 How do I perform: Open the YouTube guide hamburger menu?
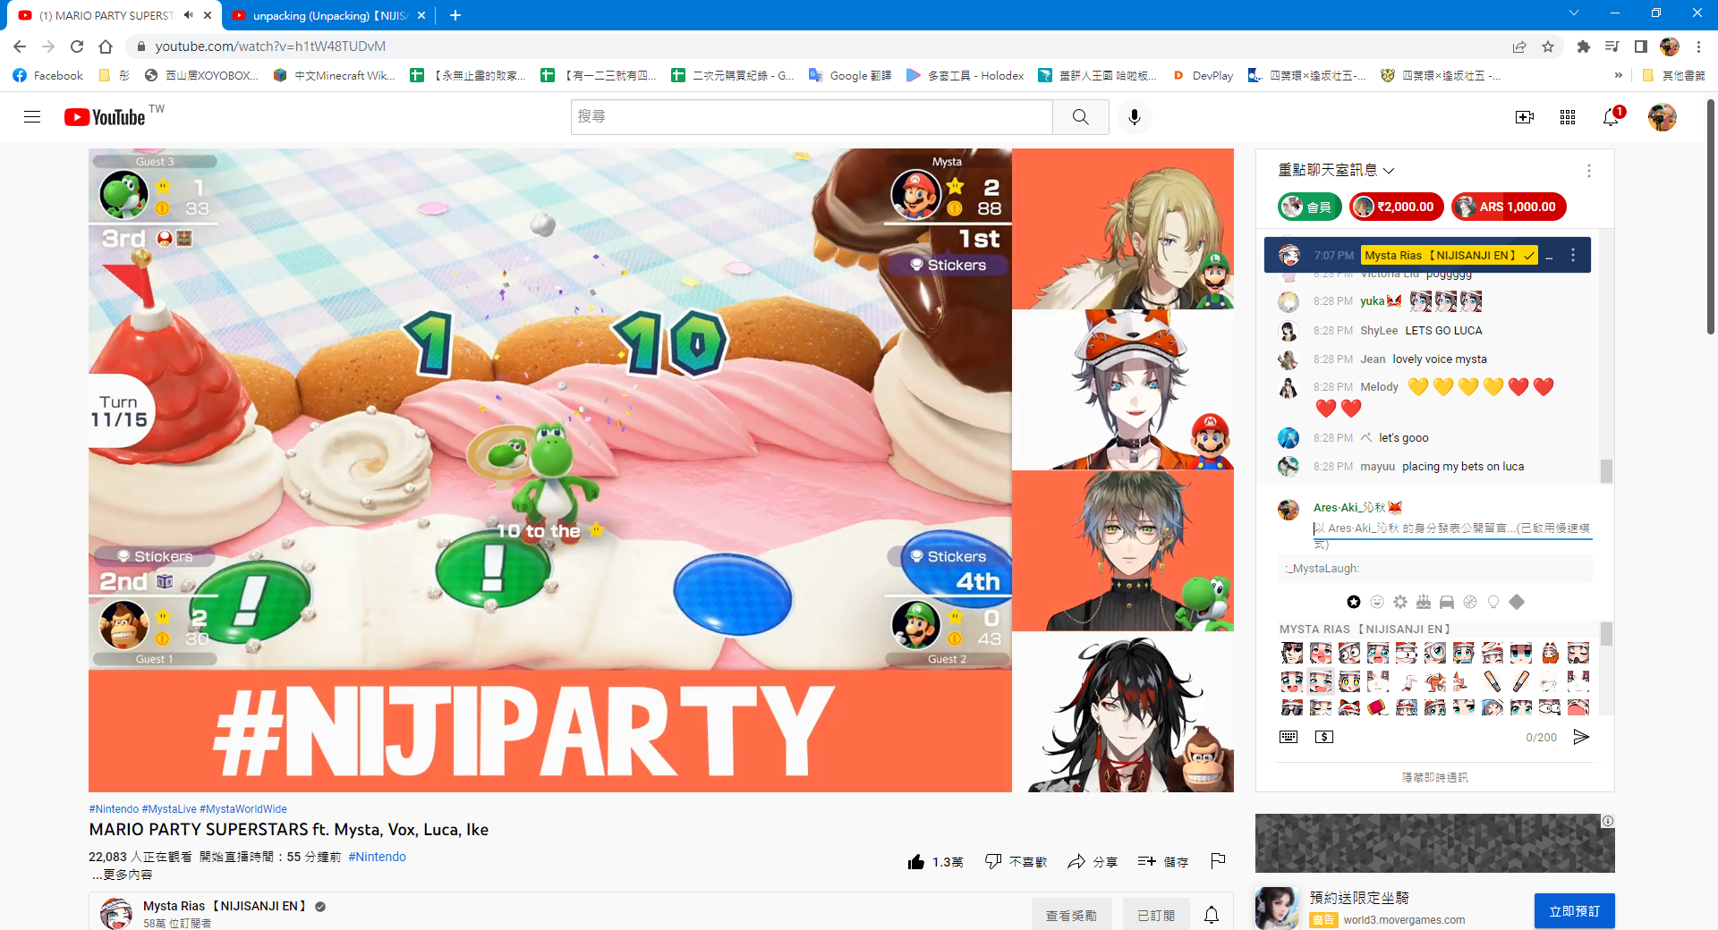32,116
